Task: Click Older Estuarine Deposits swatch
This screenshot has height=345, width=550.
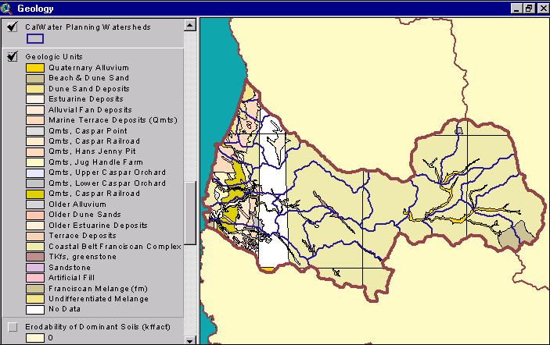Action: pyautogui.click(x=35, y=226)
